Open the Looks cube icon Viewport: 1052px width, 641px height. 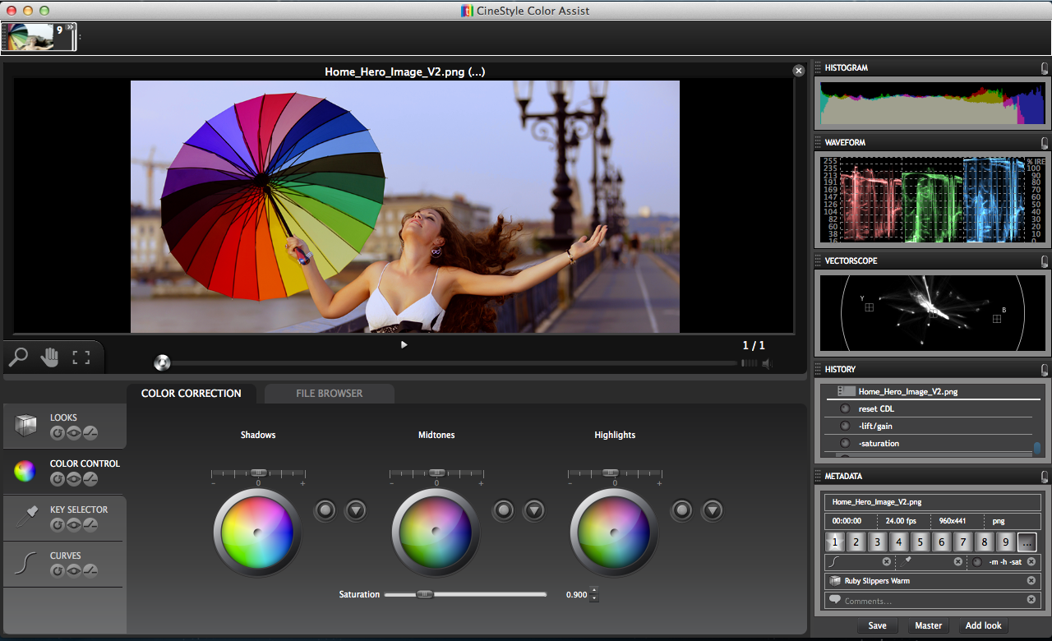pos(26,425)
